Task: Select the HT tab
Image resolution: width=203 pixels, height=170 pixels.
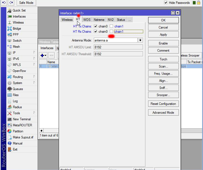Action: coord(78,19)
